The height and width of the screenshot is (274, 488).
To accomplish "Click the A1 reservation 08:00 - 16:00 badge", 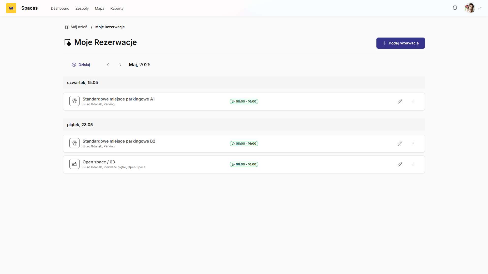I will pos(244,101).
